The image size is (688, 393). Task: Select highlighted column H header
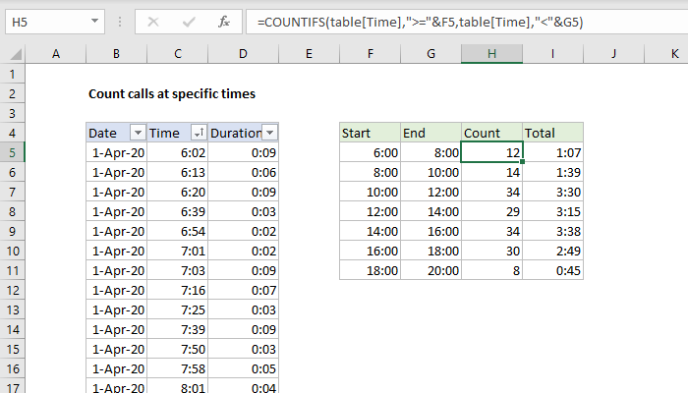coord(491,54)
